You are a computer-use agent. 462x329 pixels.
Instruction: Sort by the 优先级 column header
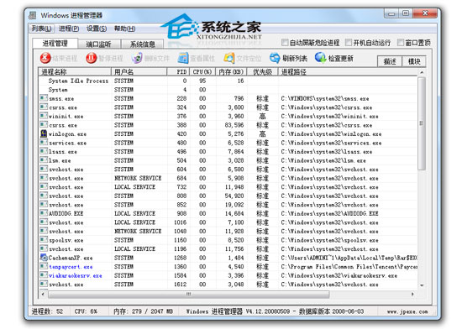coord(262,72)
